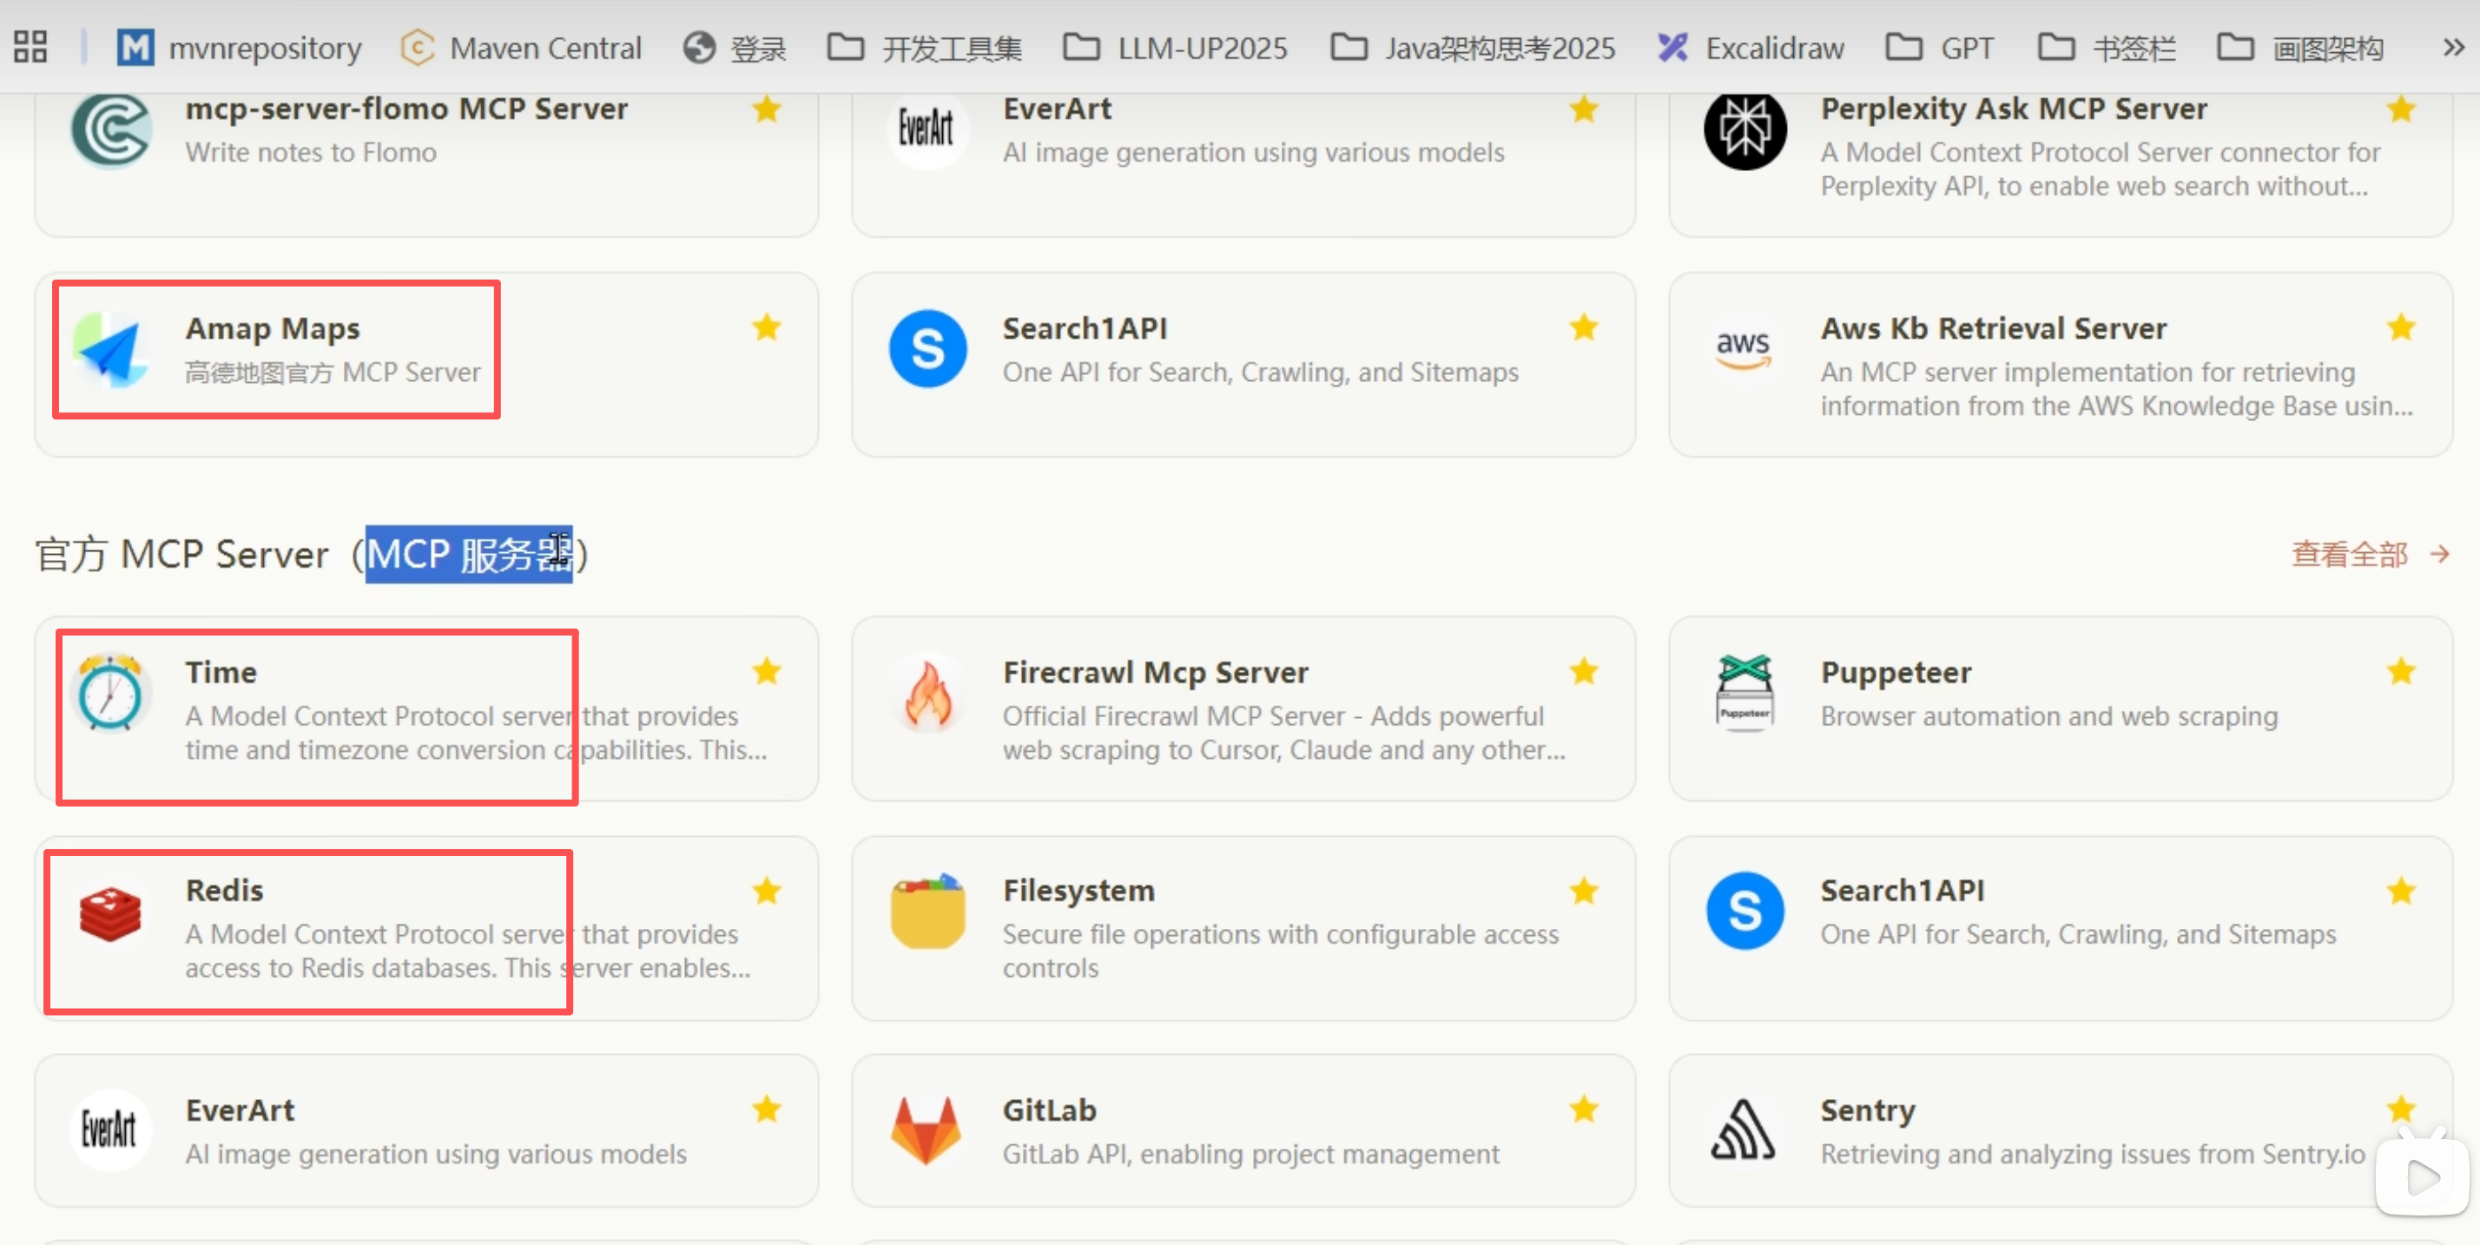This screenshot has height=1245, width=2480.
Task: Click the EverArt logo beside GitLab card
Action: pyautogui.click(x=109, y=1130)
